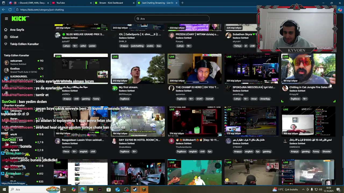
Task: Open the xHEREx channel avatar
Action: [58, 88]
